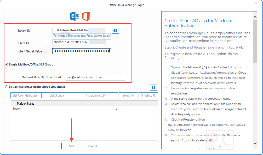263x155 pixels.
Task: Open help beside the mailbox list options
Action: [153, 87]
